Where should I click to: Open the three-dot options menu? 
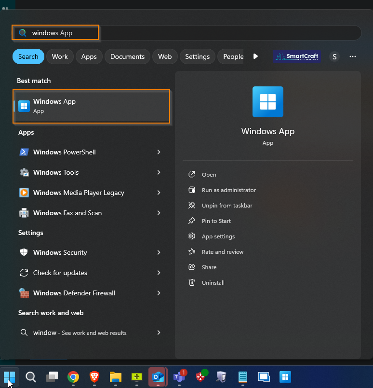point(353,56)
